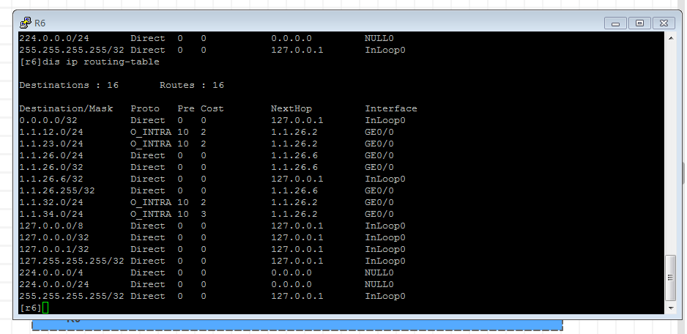The height and width of the screenshot is (334, 687).
Task: Click destination 224.0.0.0/4
Action: [51, 272]
